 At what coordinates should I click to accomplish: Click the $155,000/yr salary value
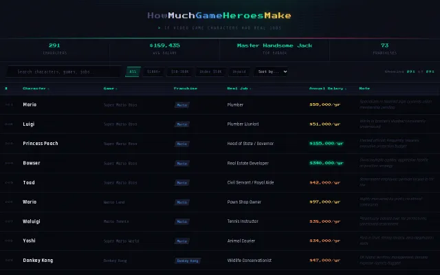tap(327, 144)
